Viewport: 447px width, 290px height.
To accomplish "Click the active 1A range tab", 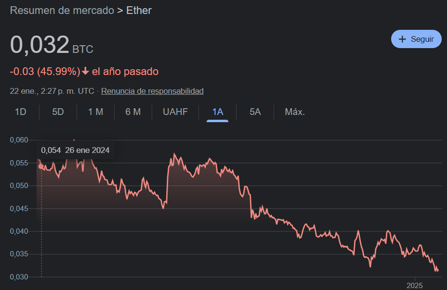I will (x=218, y=112).
